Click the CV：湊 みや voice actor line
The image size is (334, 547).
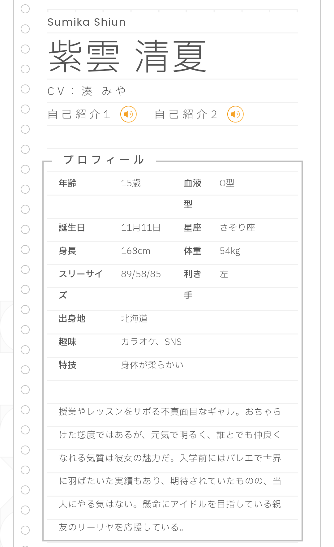coord(87,91)
